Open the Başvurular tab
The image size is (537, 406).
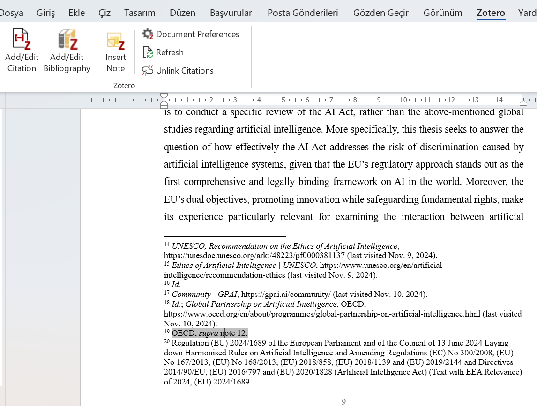click(231, 13)
